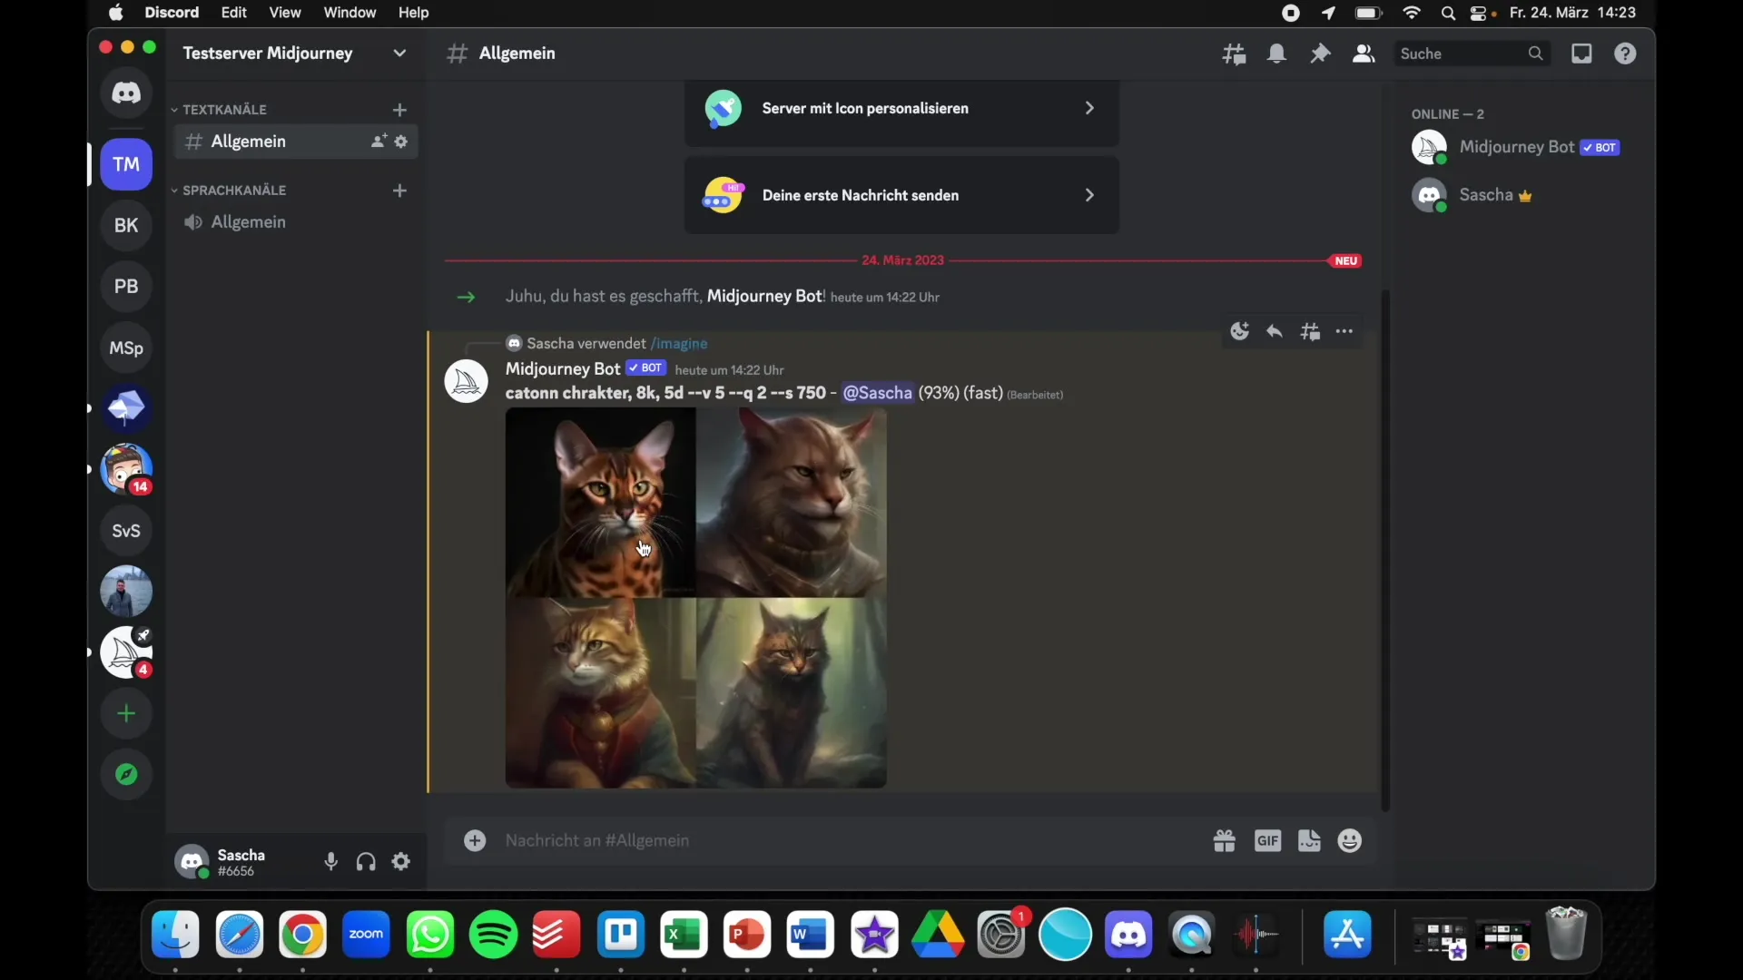Add a reaction to the Midjourney message
This screenshot has height=980, width=1743.
(x=1239, y=331)
